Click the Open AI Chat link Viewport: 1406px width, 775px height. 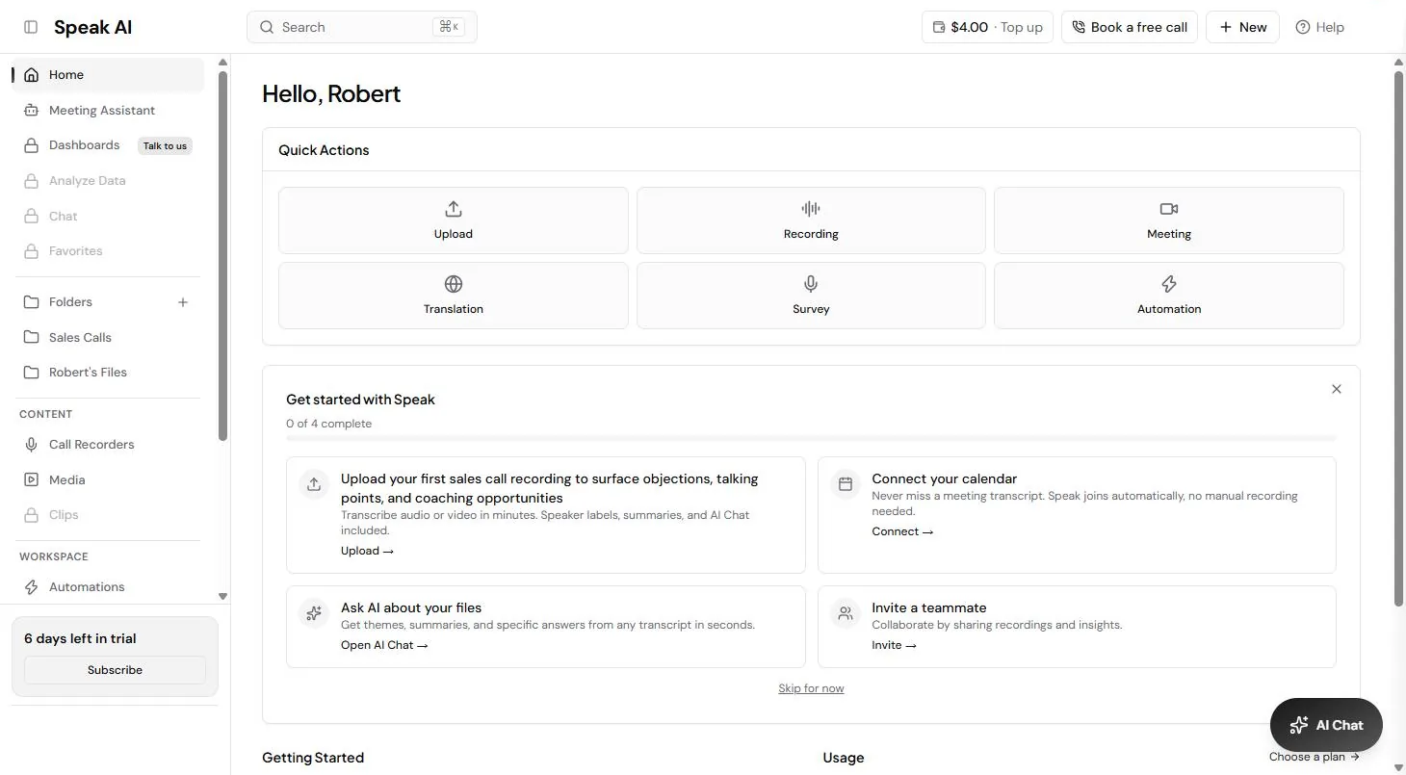pyautogui.click(x=384, y=645)
